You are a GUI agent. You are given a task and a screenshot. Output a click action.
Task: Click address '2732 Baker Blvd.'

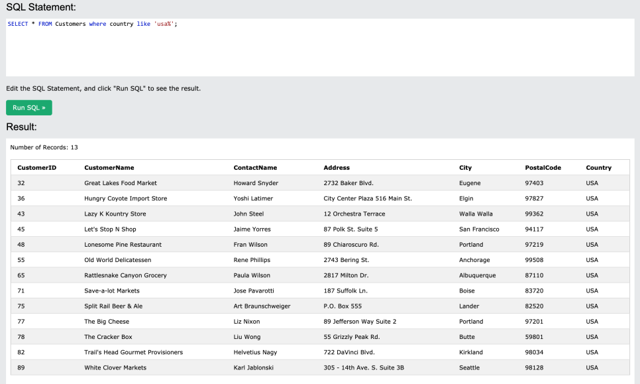[348, 183]
